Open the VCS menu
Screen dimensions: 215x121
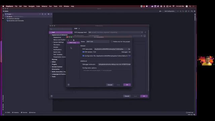pos(60,6)
